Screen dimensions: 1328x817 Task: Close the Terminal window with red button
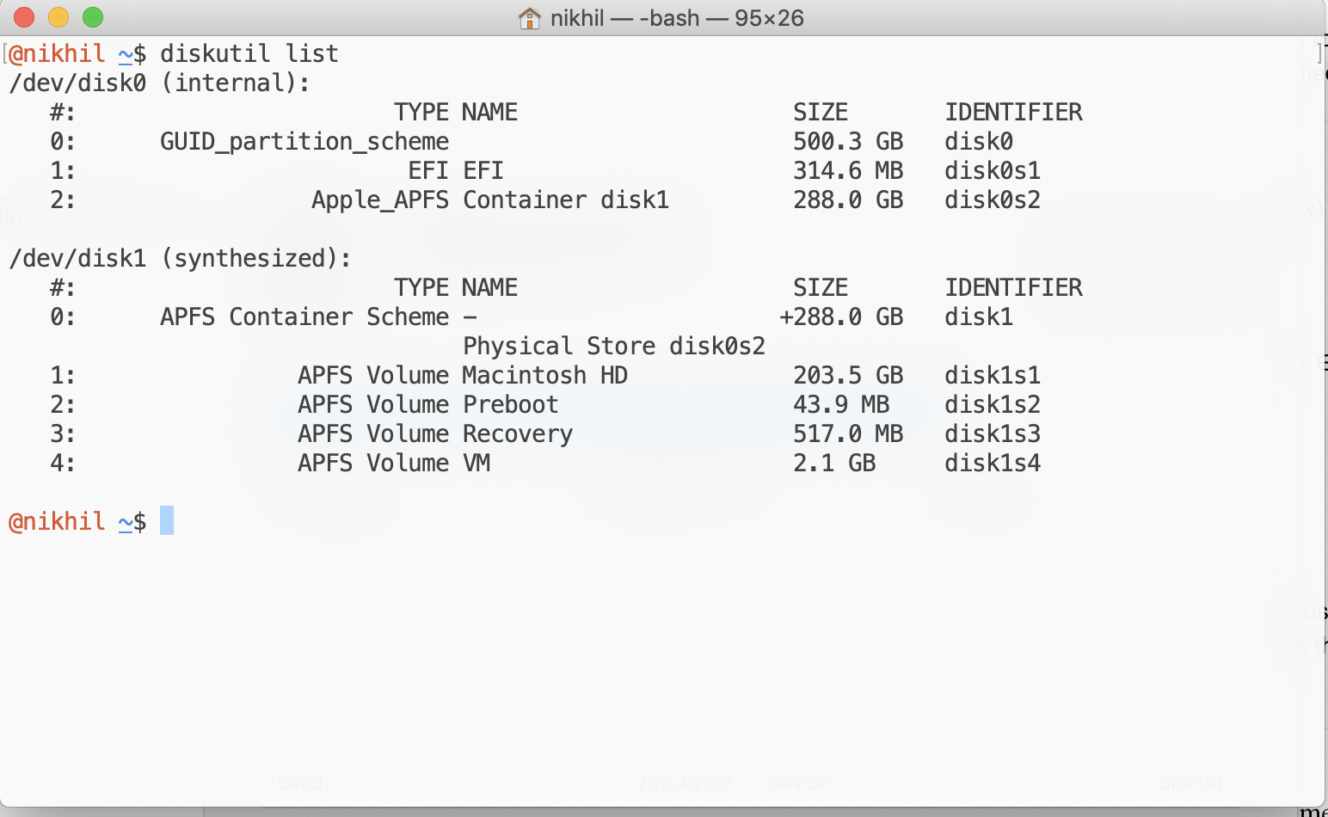click(24, 17)
